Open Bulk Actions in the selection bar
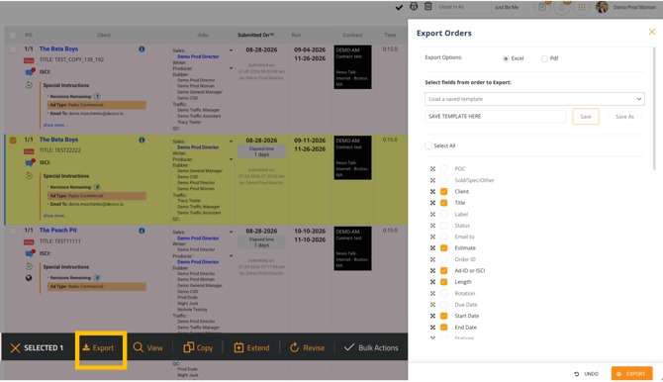663x382 pixels. 371,347
